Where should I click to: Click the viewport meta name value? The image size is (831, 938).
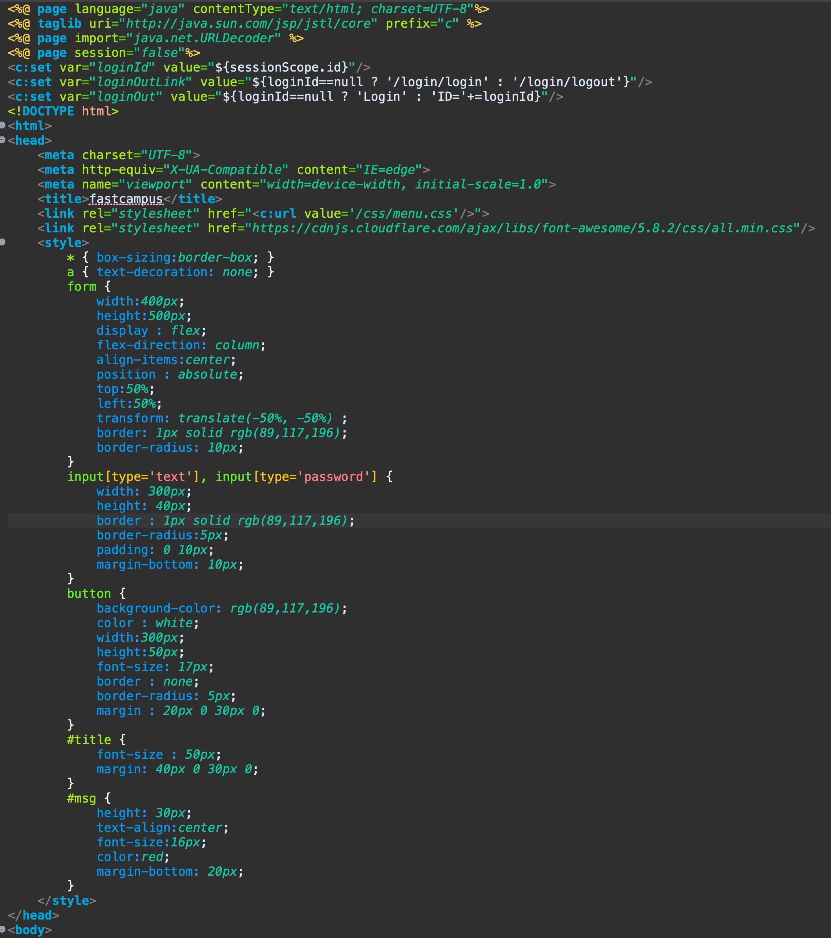pyautogui.click(x=155, y=184)
